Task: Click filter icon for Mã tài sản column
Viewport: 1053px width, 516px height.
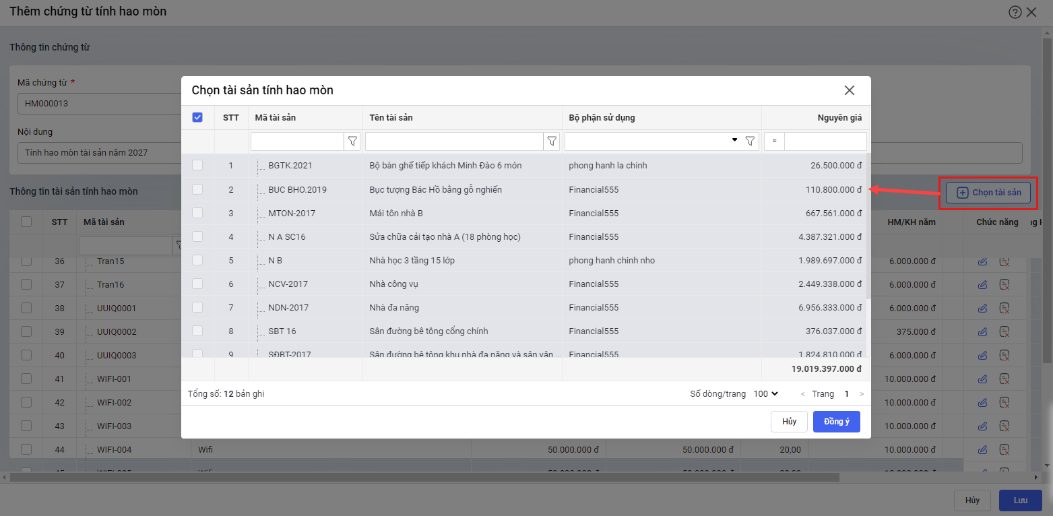Action: pyautogui.click(x=352, y=141)
